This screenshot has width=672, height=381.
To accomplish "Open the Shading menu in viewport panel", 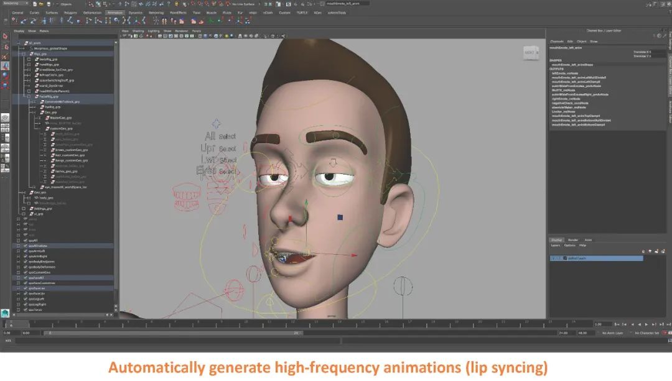I will 138,30.
